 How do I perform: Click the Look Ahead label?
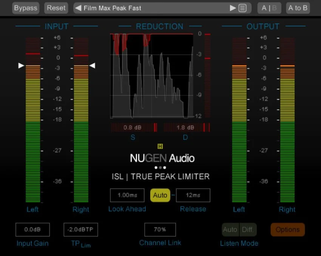(127, 209)
